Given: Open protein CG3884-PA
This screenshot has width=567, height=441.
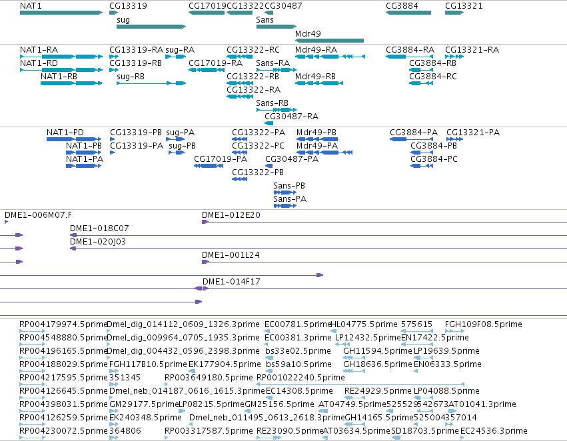Looking at the screenshot, I should point(414,133).
